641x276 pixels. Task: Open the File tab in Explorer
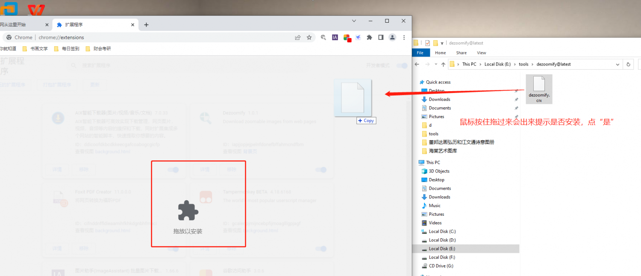420,53
